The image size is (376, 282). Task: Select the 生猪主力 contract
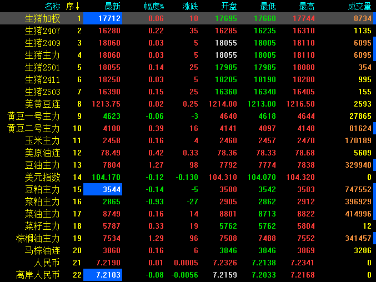click(42, 55)
